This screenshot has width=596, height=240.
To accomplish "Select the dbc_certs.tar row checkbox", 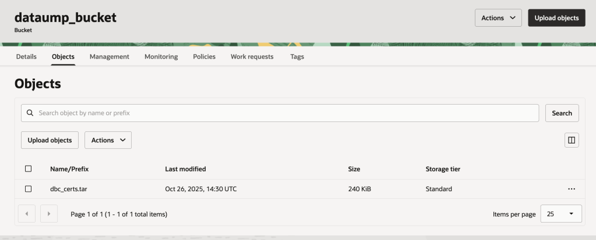I will pyautogui.click(x=28, y=189).
